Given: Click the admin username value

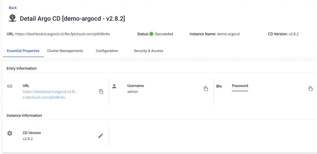Looking at the screenshot, I should 132,92.
